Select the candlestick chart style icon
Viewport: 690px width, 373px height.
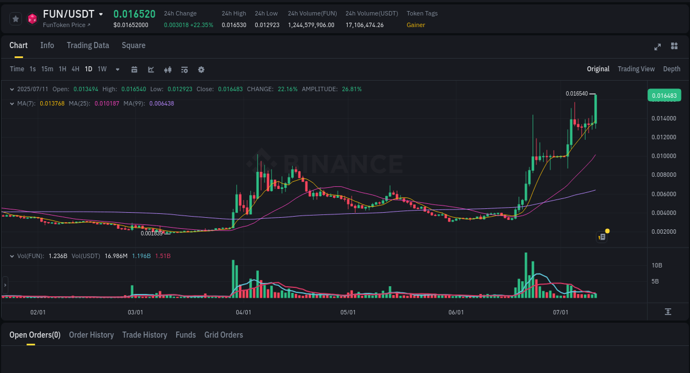[x=167, y=69]
